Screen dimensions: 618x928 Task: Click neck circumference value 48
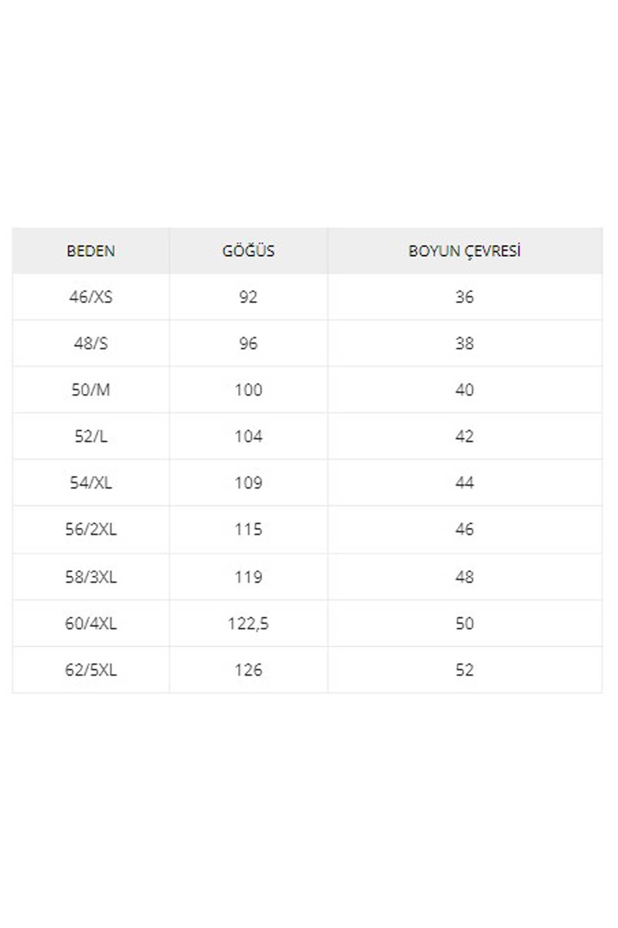coord(465,577)
